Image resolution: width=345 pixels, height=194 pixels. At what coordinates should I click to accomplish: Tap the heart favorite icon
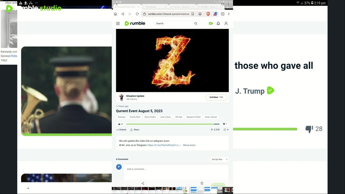tap(222, 4)
